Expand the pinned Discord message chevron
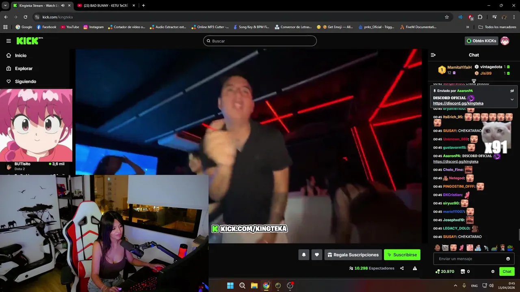520x292 pixels. [x=512, y=99]
